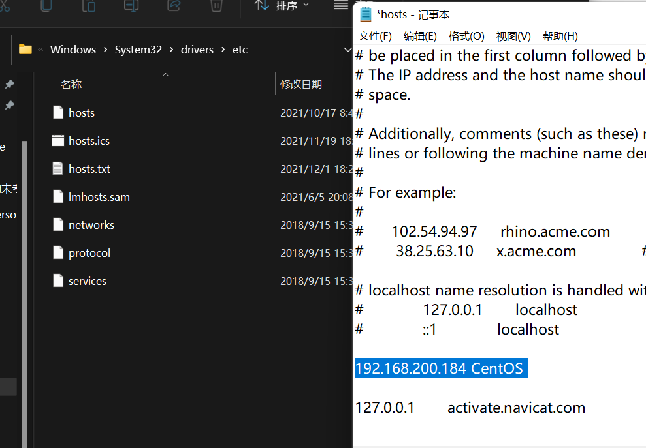Select the lmhosts.sam file
This screenshot has width=646, height=448.
click(x=99, y=196)
